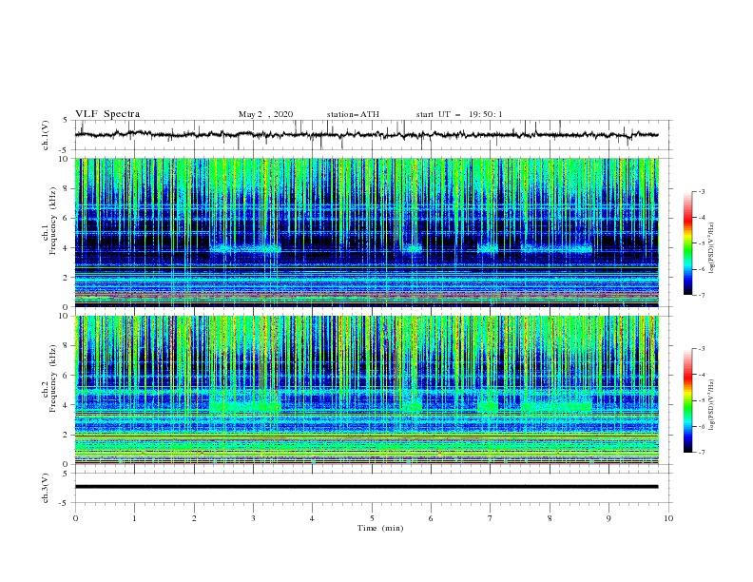Click the "-3" tick on ch.1 color bar
753x582 pixels.
[x=702, y=191]
